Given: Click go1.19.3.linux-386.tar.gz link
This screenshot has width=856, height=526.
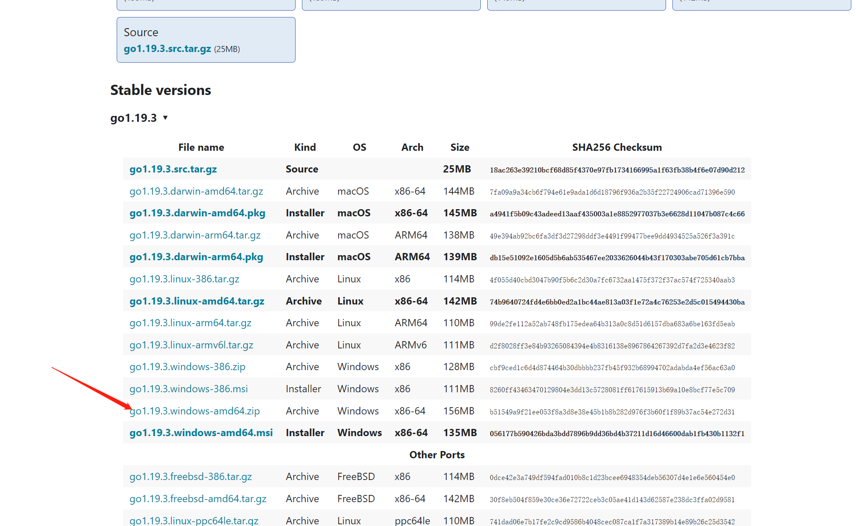Looking at the screenshot, I should point(184,279).
